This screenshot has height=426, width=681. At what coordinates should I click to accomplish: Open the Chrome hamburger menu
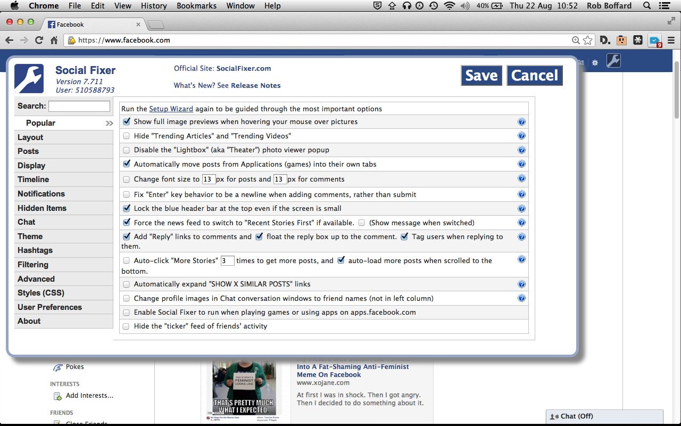tap(671, 40)
